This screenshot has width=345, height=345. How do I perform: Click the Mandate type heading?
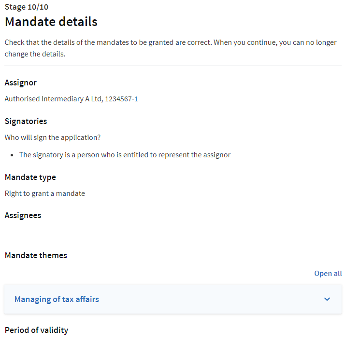pos(30,177)
